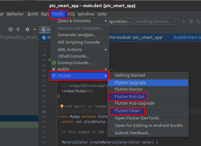Collapse the fold marker at line 50
The image size is (201, 146).
click(x=57, y=96)
